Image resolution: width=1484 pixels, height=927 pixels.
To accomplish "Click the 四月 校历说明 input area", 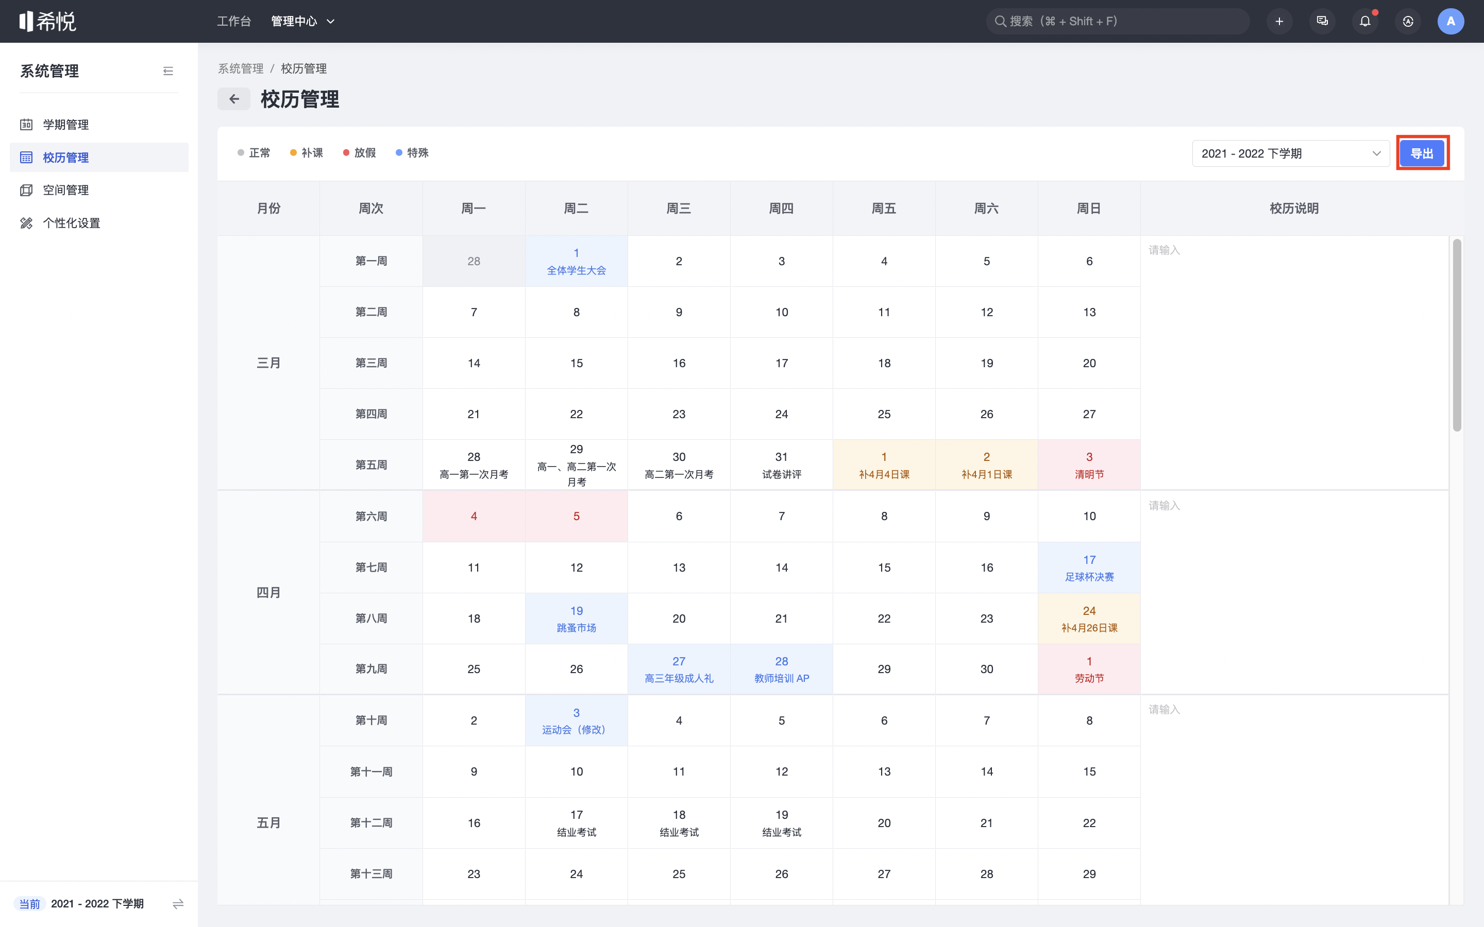I will click(x=1294, y=592).
